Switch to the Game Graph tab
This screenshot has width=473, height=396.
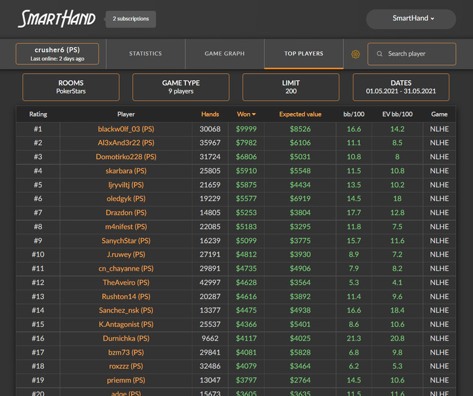(x=225, y=53)
